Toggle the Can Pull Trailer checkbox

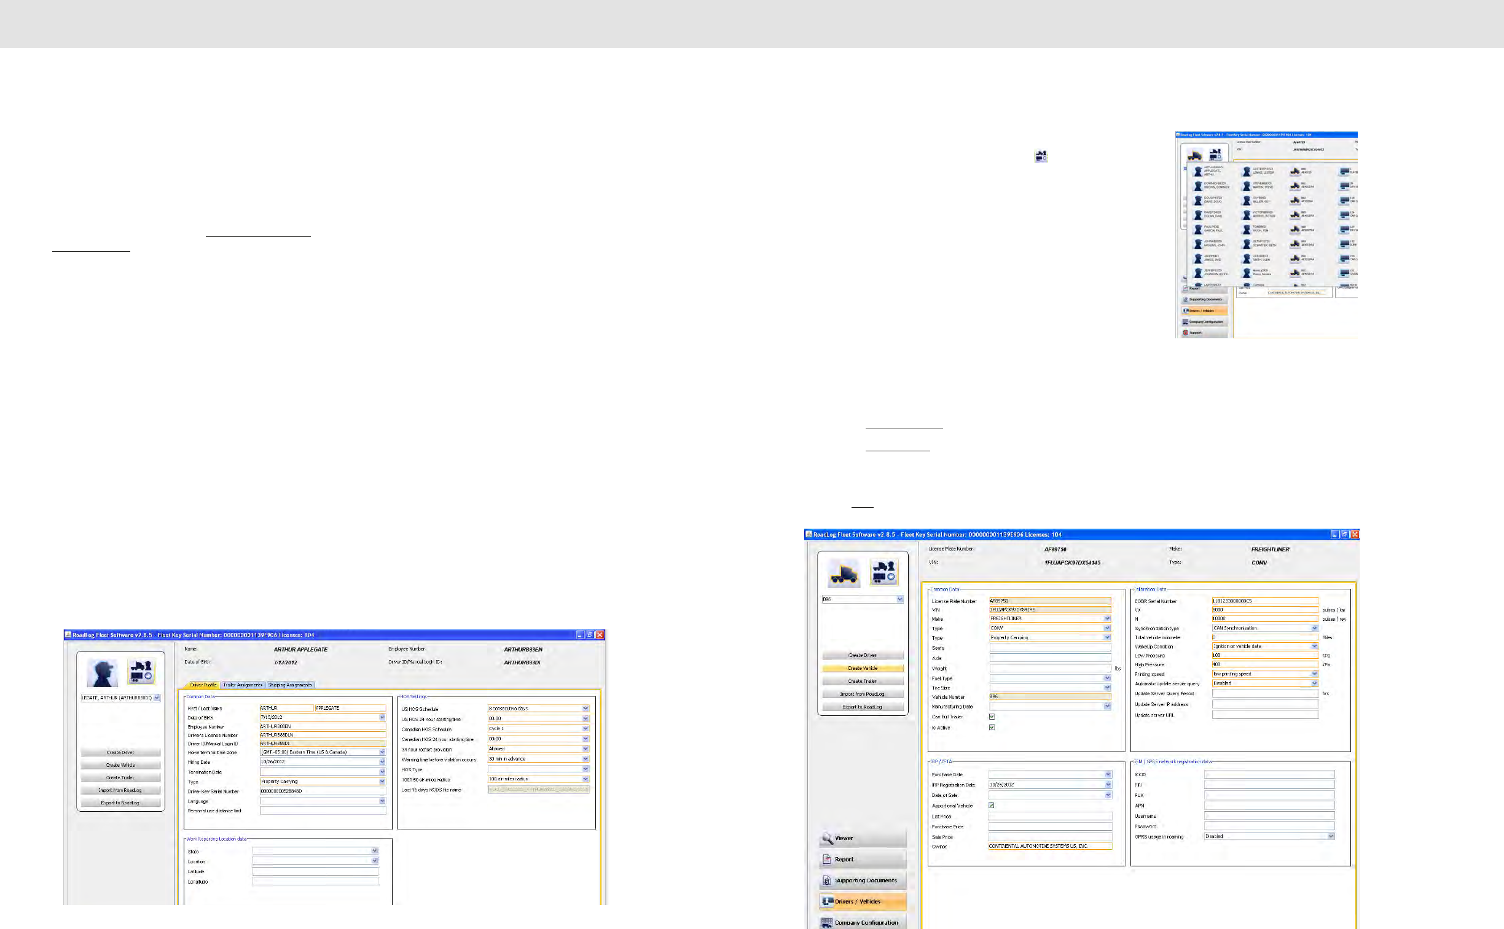[992, 717]
